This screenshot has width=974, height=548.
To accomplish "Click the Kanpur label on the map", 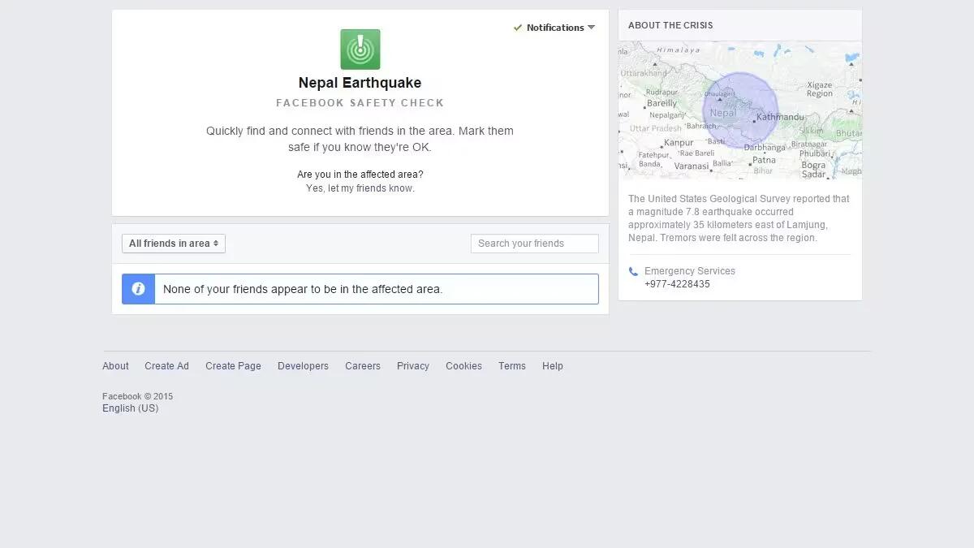I will pos(679,143).
